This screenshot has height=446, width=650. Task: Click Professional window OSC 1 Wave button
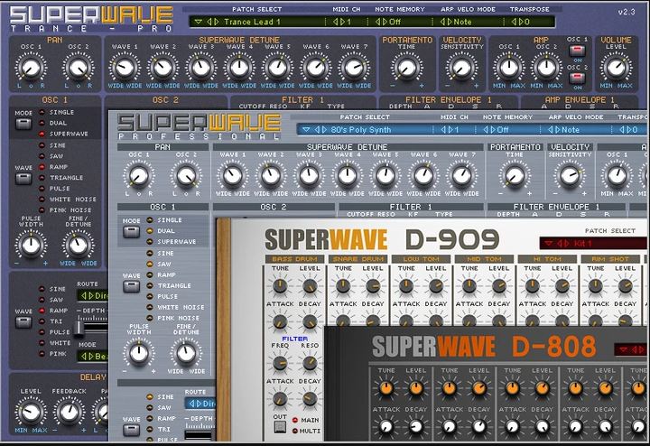(131, 286)
